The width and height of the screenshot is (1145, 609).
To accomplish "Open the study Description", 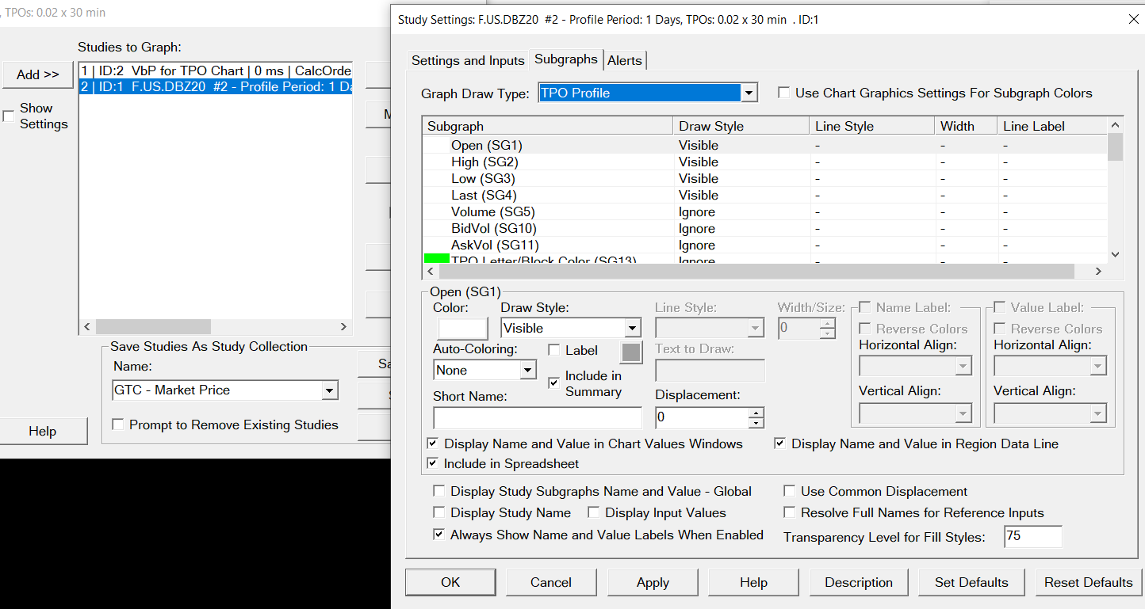I will pos(859,582).
